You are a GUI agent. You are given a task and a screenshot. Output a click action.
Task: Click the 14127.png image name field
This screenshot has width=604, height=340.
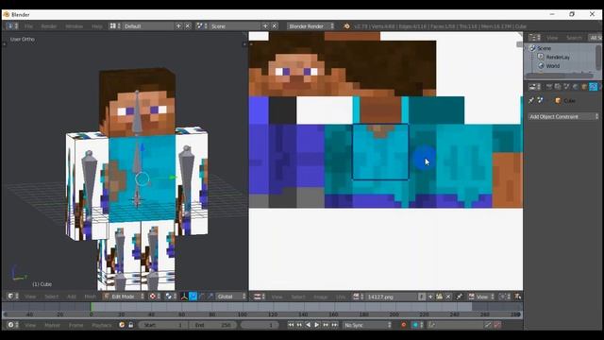click(392, 297)
